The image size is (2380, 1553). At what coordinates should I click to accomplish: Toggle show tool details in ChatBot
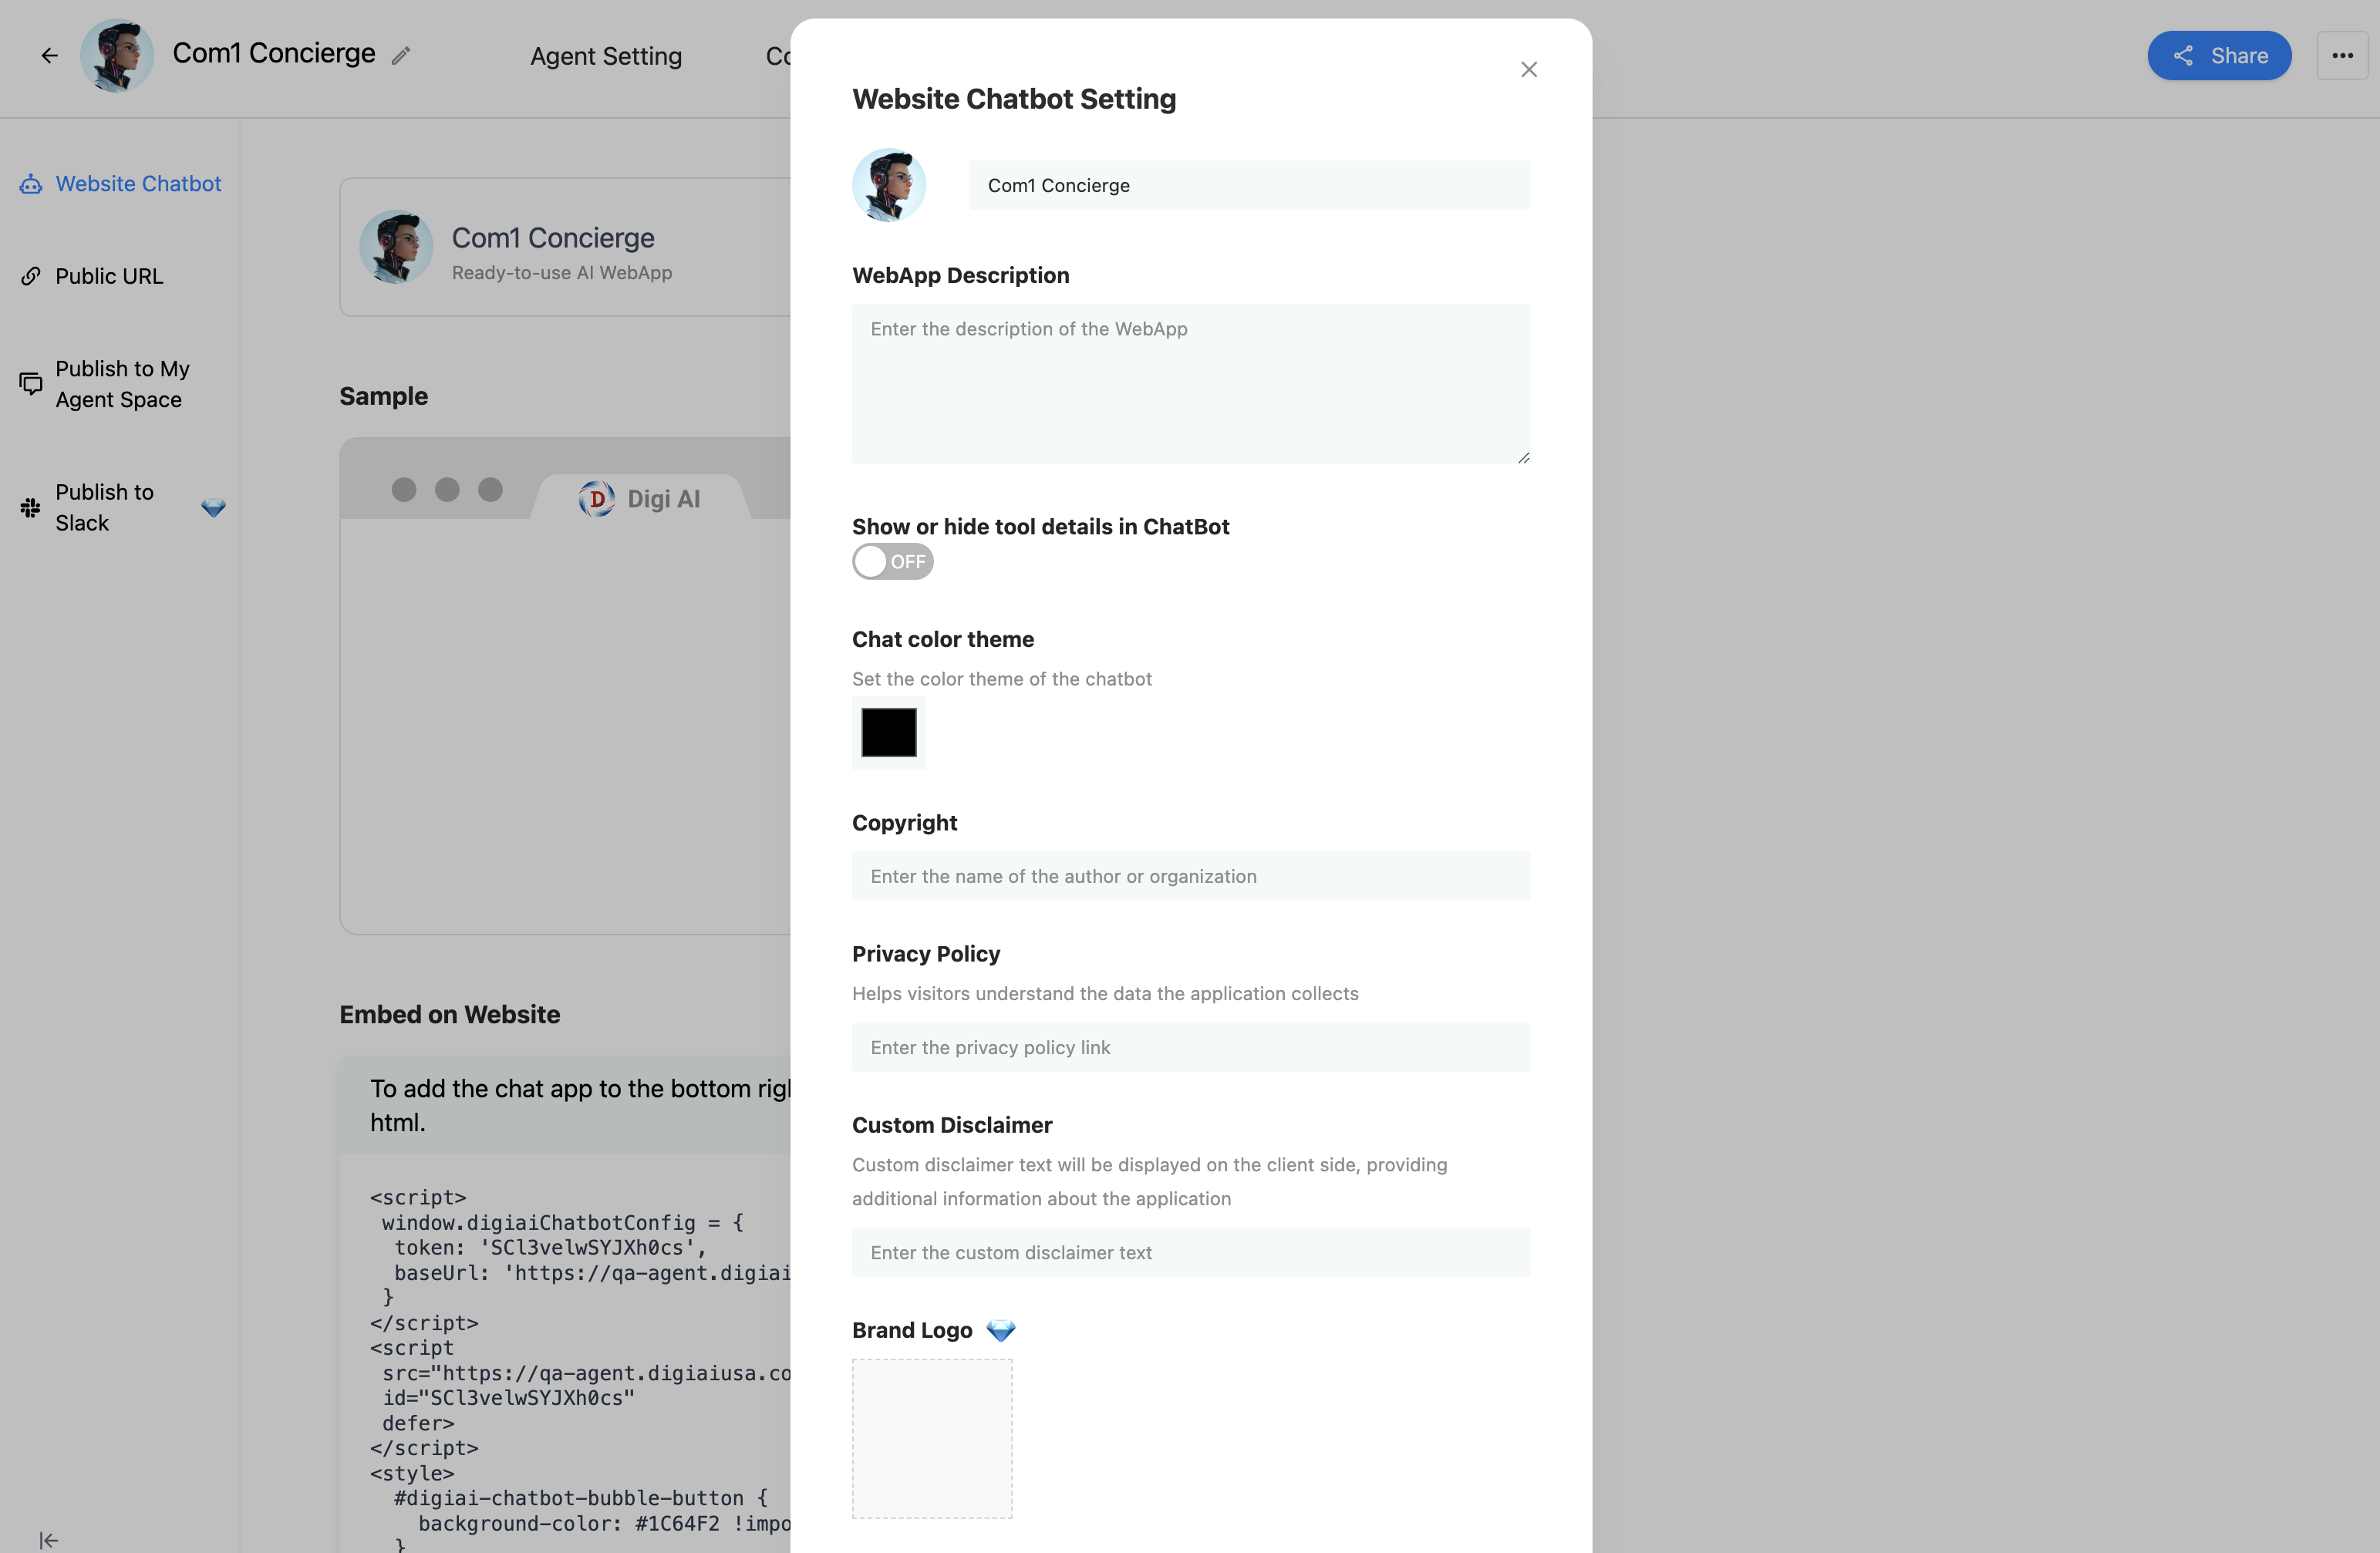[893, 562]
